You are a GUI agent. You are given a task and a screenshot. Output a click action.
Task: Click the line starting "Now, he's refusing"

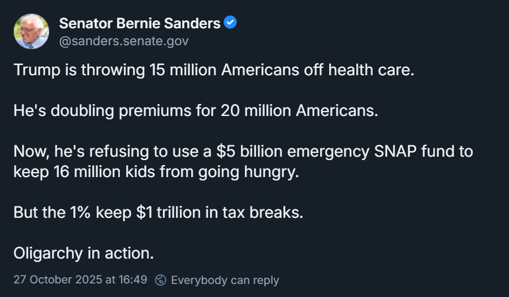coord(243,151)
